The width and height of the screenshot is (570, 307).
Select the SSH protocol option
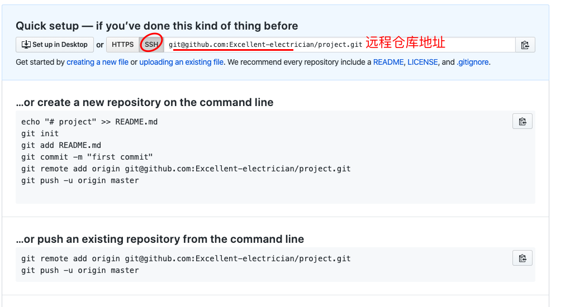[x=151, y=45]
